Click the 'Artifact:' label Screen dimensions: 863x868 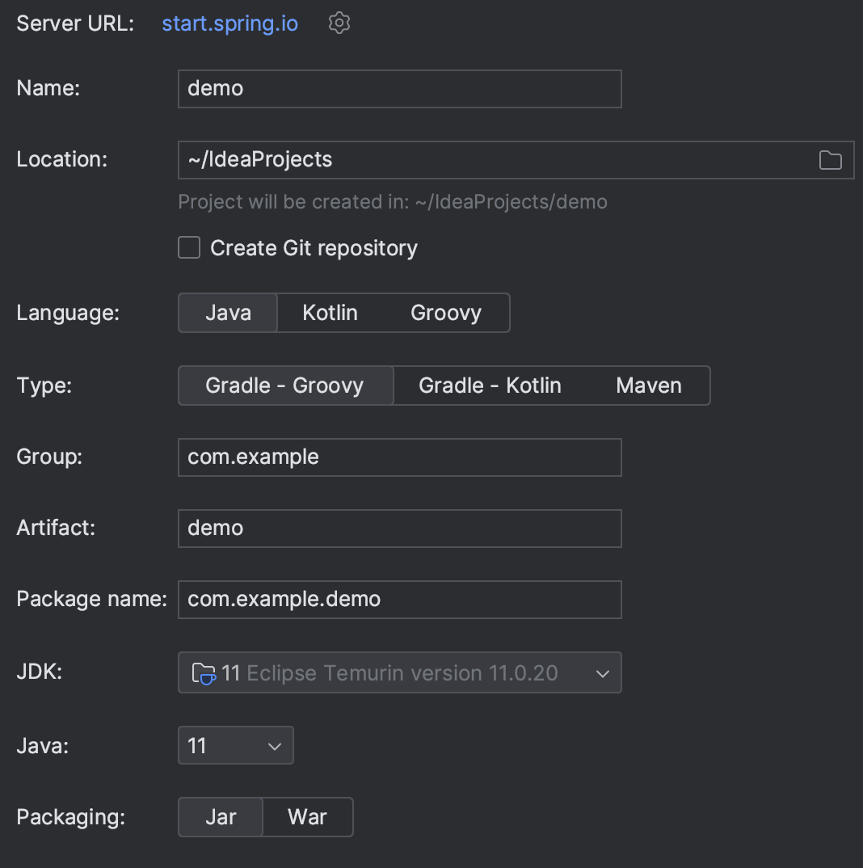[x=56, y=528]
